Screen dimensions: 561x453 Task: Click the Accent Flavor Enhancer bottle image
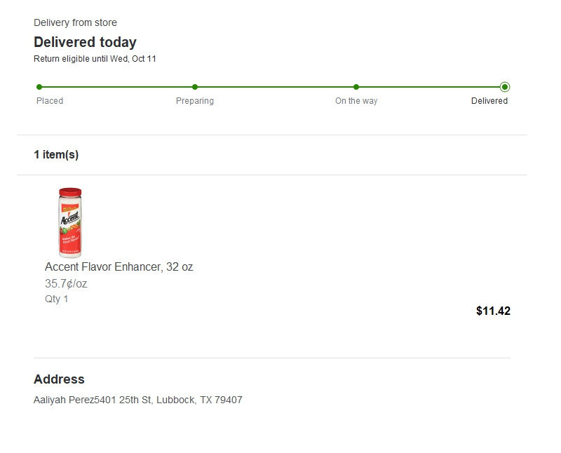(x=70, y=222)
